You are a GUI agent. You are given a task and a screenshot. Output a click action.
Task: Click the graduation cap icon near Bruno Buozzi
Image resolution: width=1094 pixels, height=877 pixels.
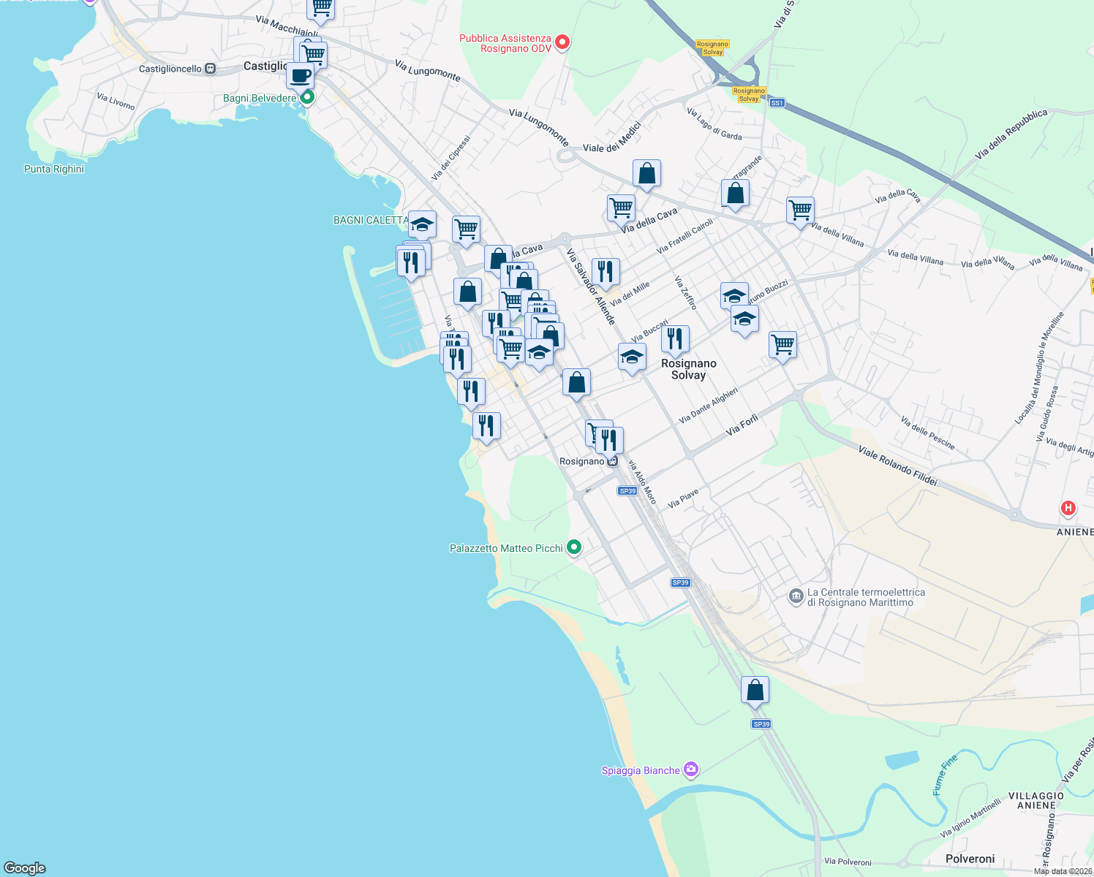(x=735, y=295)
